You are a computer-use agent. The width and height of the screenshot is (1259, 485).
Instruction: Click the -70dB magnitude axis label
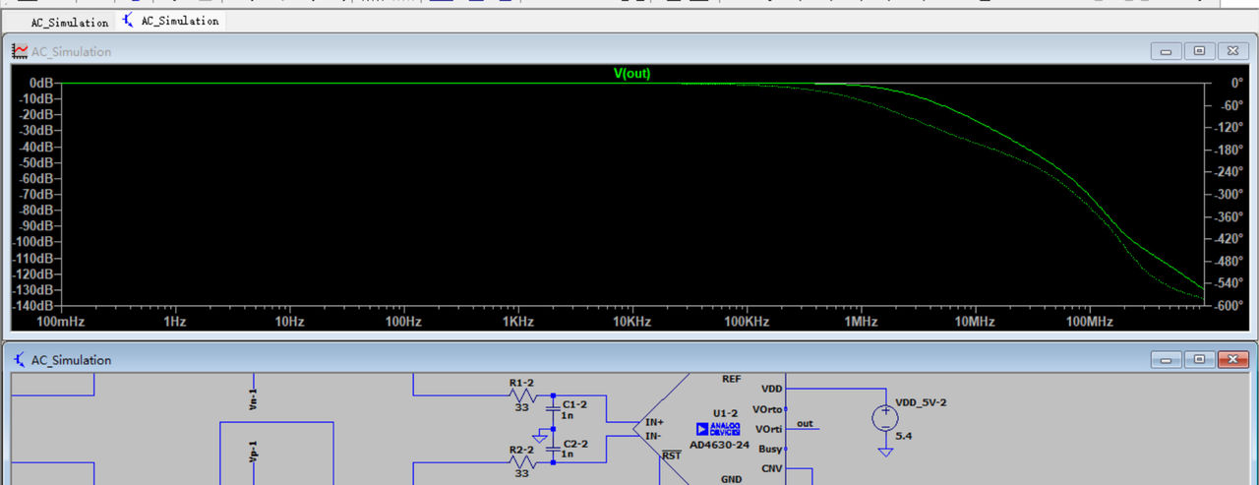coord(34,194)
